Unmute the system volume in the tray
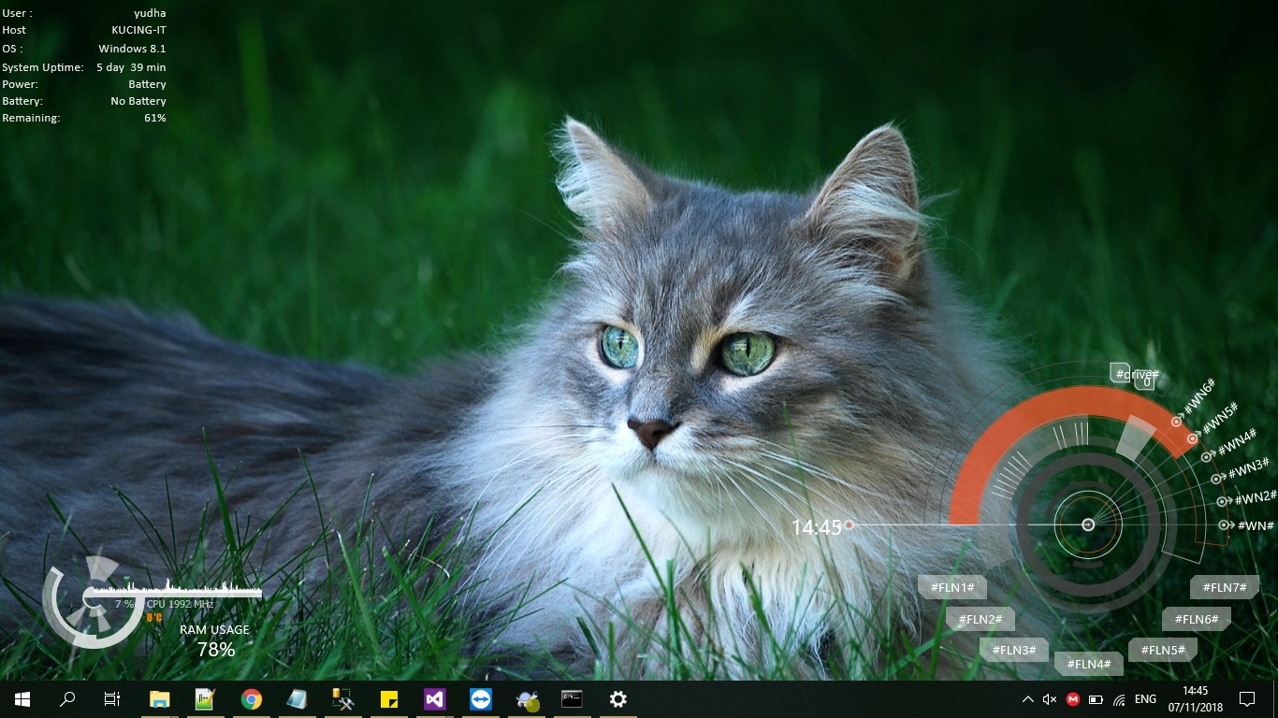Screen dimensions: 1278x718 1048,698
